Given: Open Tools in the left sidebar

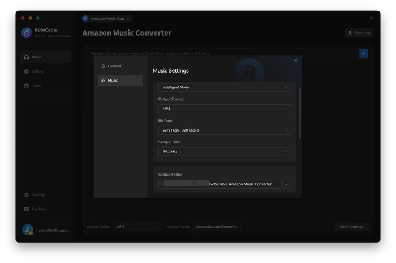Looking at the screenshot, I should (46, 86).
